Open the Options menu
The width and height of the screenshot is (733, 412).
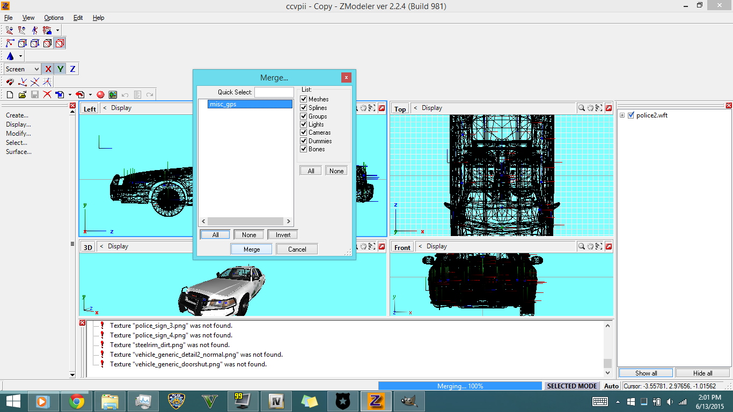pyautogui.click(x=54, y=18)
